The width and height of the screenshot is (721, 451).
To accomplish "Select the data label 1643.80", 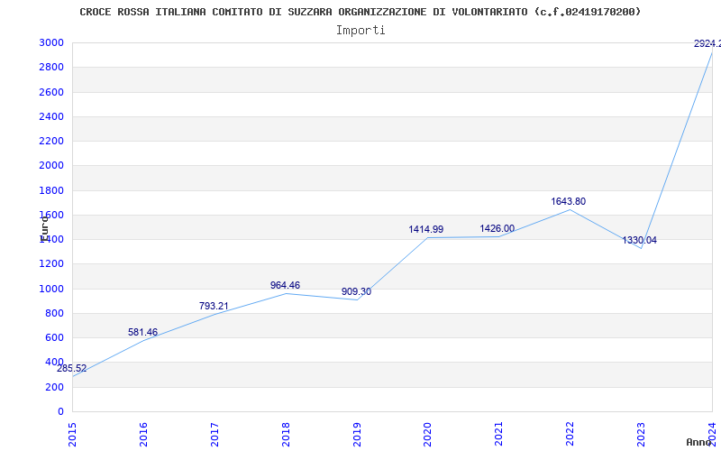I will click(569, 201).
